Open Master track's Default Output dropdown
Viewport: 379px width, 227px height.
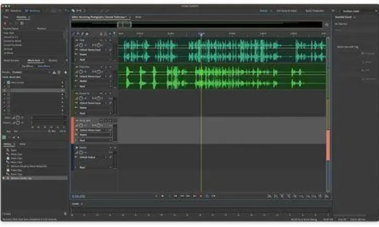coord(93,157)
